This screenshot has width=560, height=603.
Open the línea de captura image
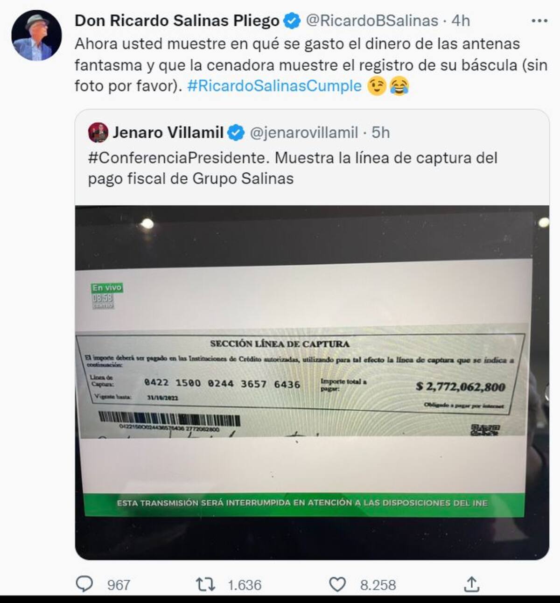pos(312,382)
